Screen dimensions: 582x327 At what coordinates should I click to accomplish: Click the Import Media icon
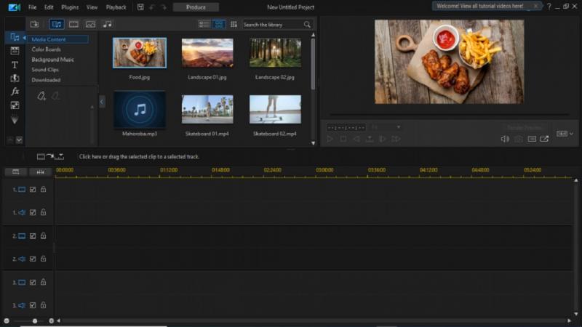[34, 25]
